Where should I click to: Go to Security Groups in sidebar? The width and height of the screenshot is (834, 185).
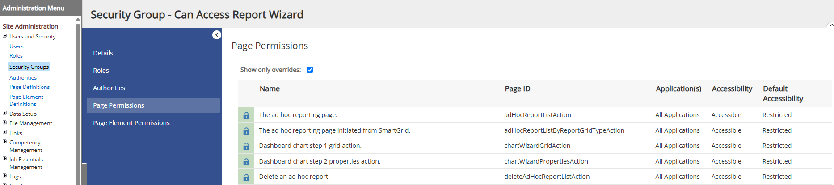click(x=29, y=67)
